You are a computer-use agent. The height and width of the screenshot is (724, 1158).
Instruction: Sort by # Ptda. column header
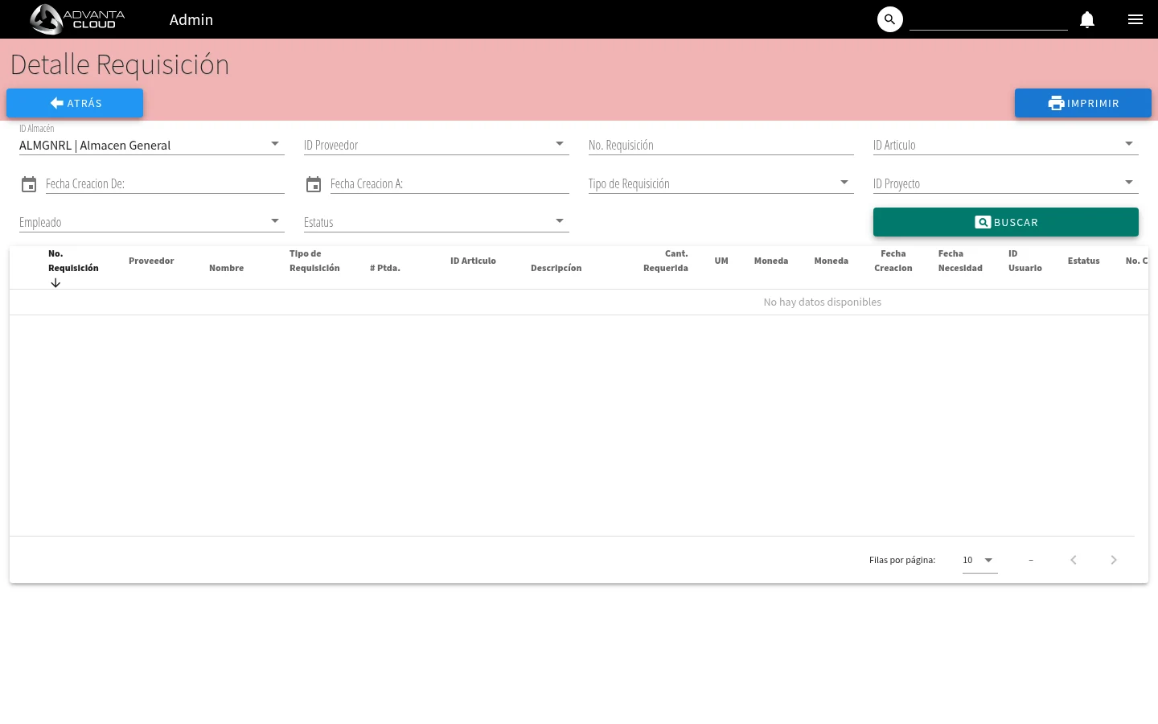(385, 268)
